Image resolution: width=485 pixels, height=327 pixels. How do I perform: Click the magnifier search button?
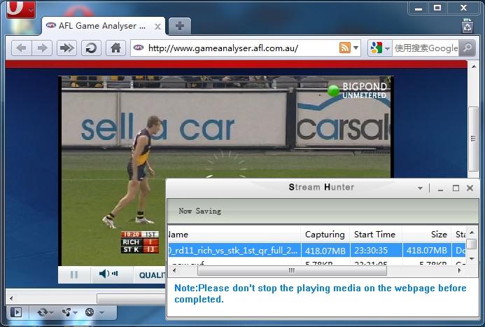[467, 48]
